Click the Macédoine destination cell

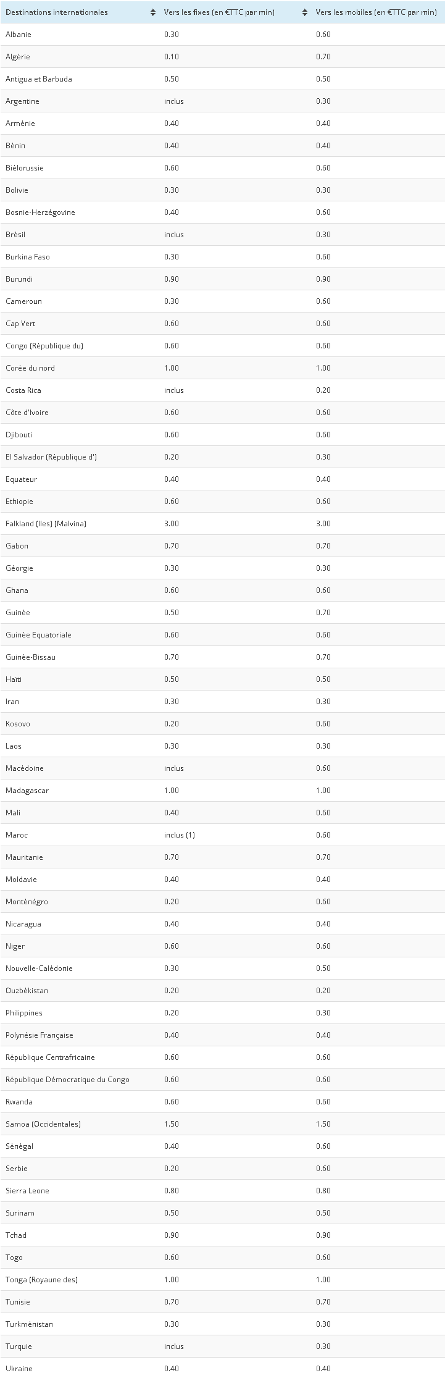25,768
